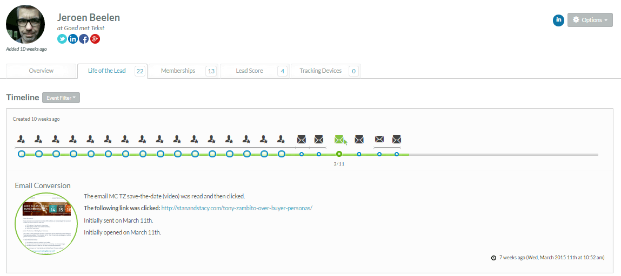Click the first envelope icon on timeline
Screen dimensions: 621x276
click(302, 139)
